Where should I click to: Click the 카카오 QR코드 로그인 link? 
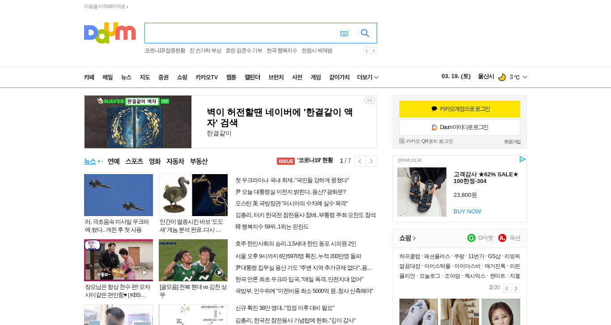click(x=426, y=141)
